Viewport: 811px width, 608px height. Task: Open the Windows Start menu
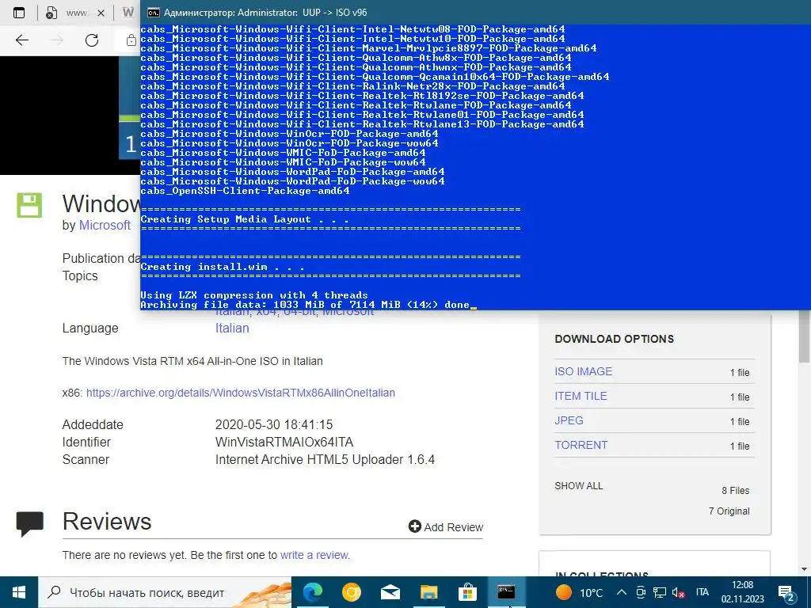[x=19, y=592]
